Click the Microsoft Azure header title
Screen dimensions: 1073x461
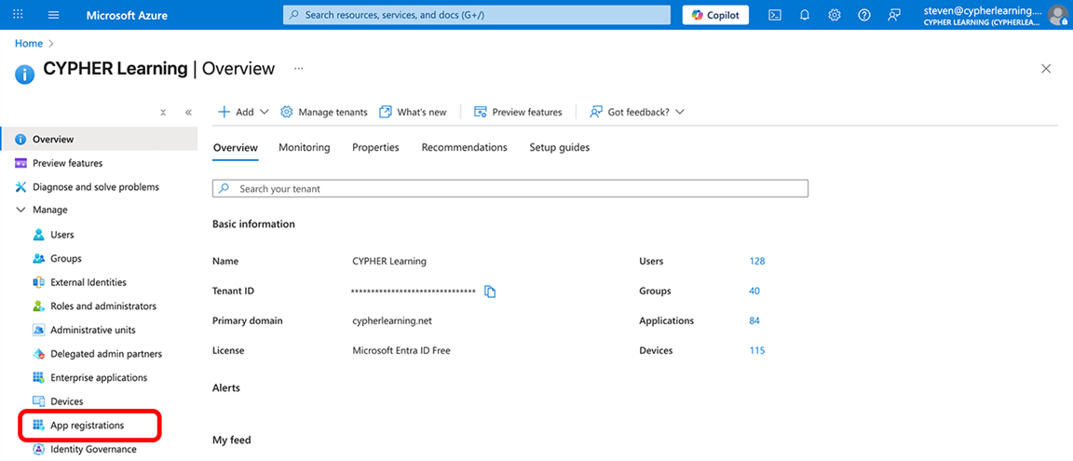(127, 15)
